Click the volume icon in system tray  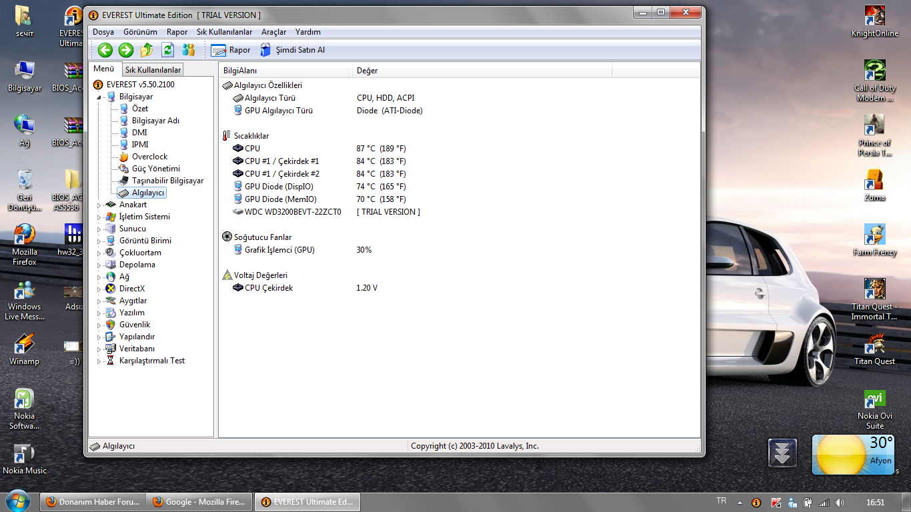(x=840, y=503)
